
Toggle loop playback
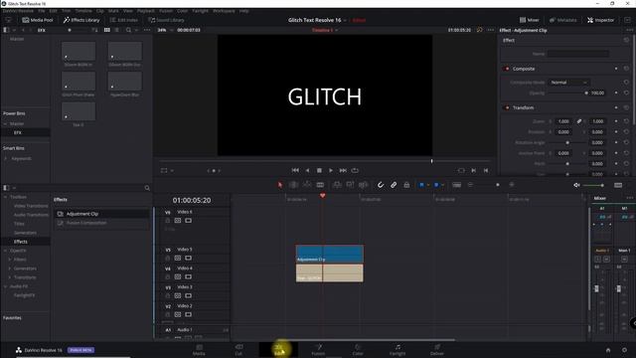[x=355, y=170]
